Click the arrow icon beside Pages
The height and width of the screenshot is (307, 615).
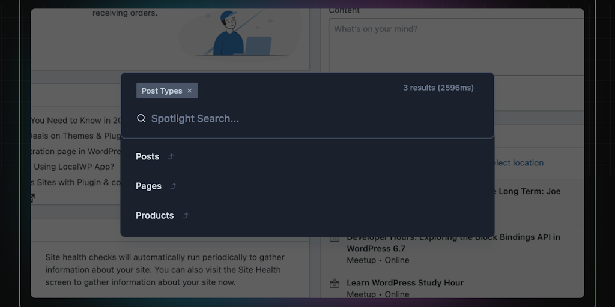click(173, 186)
